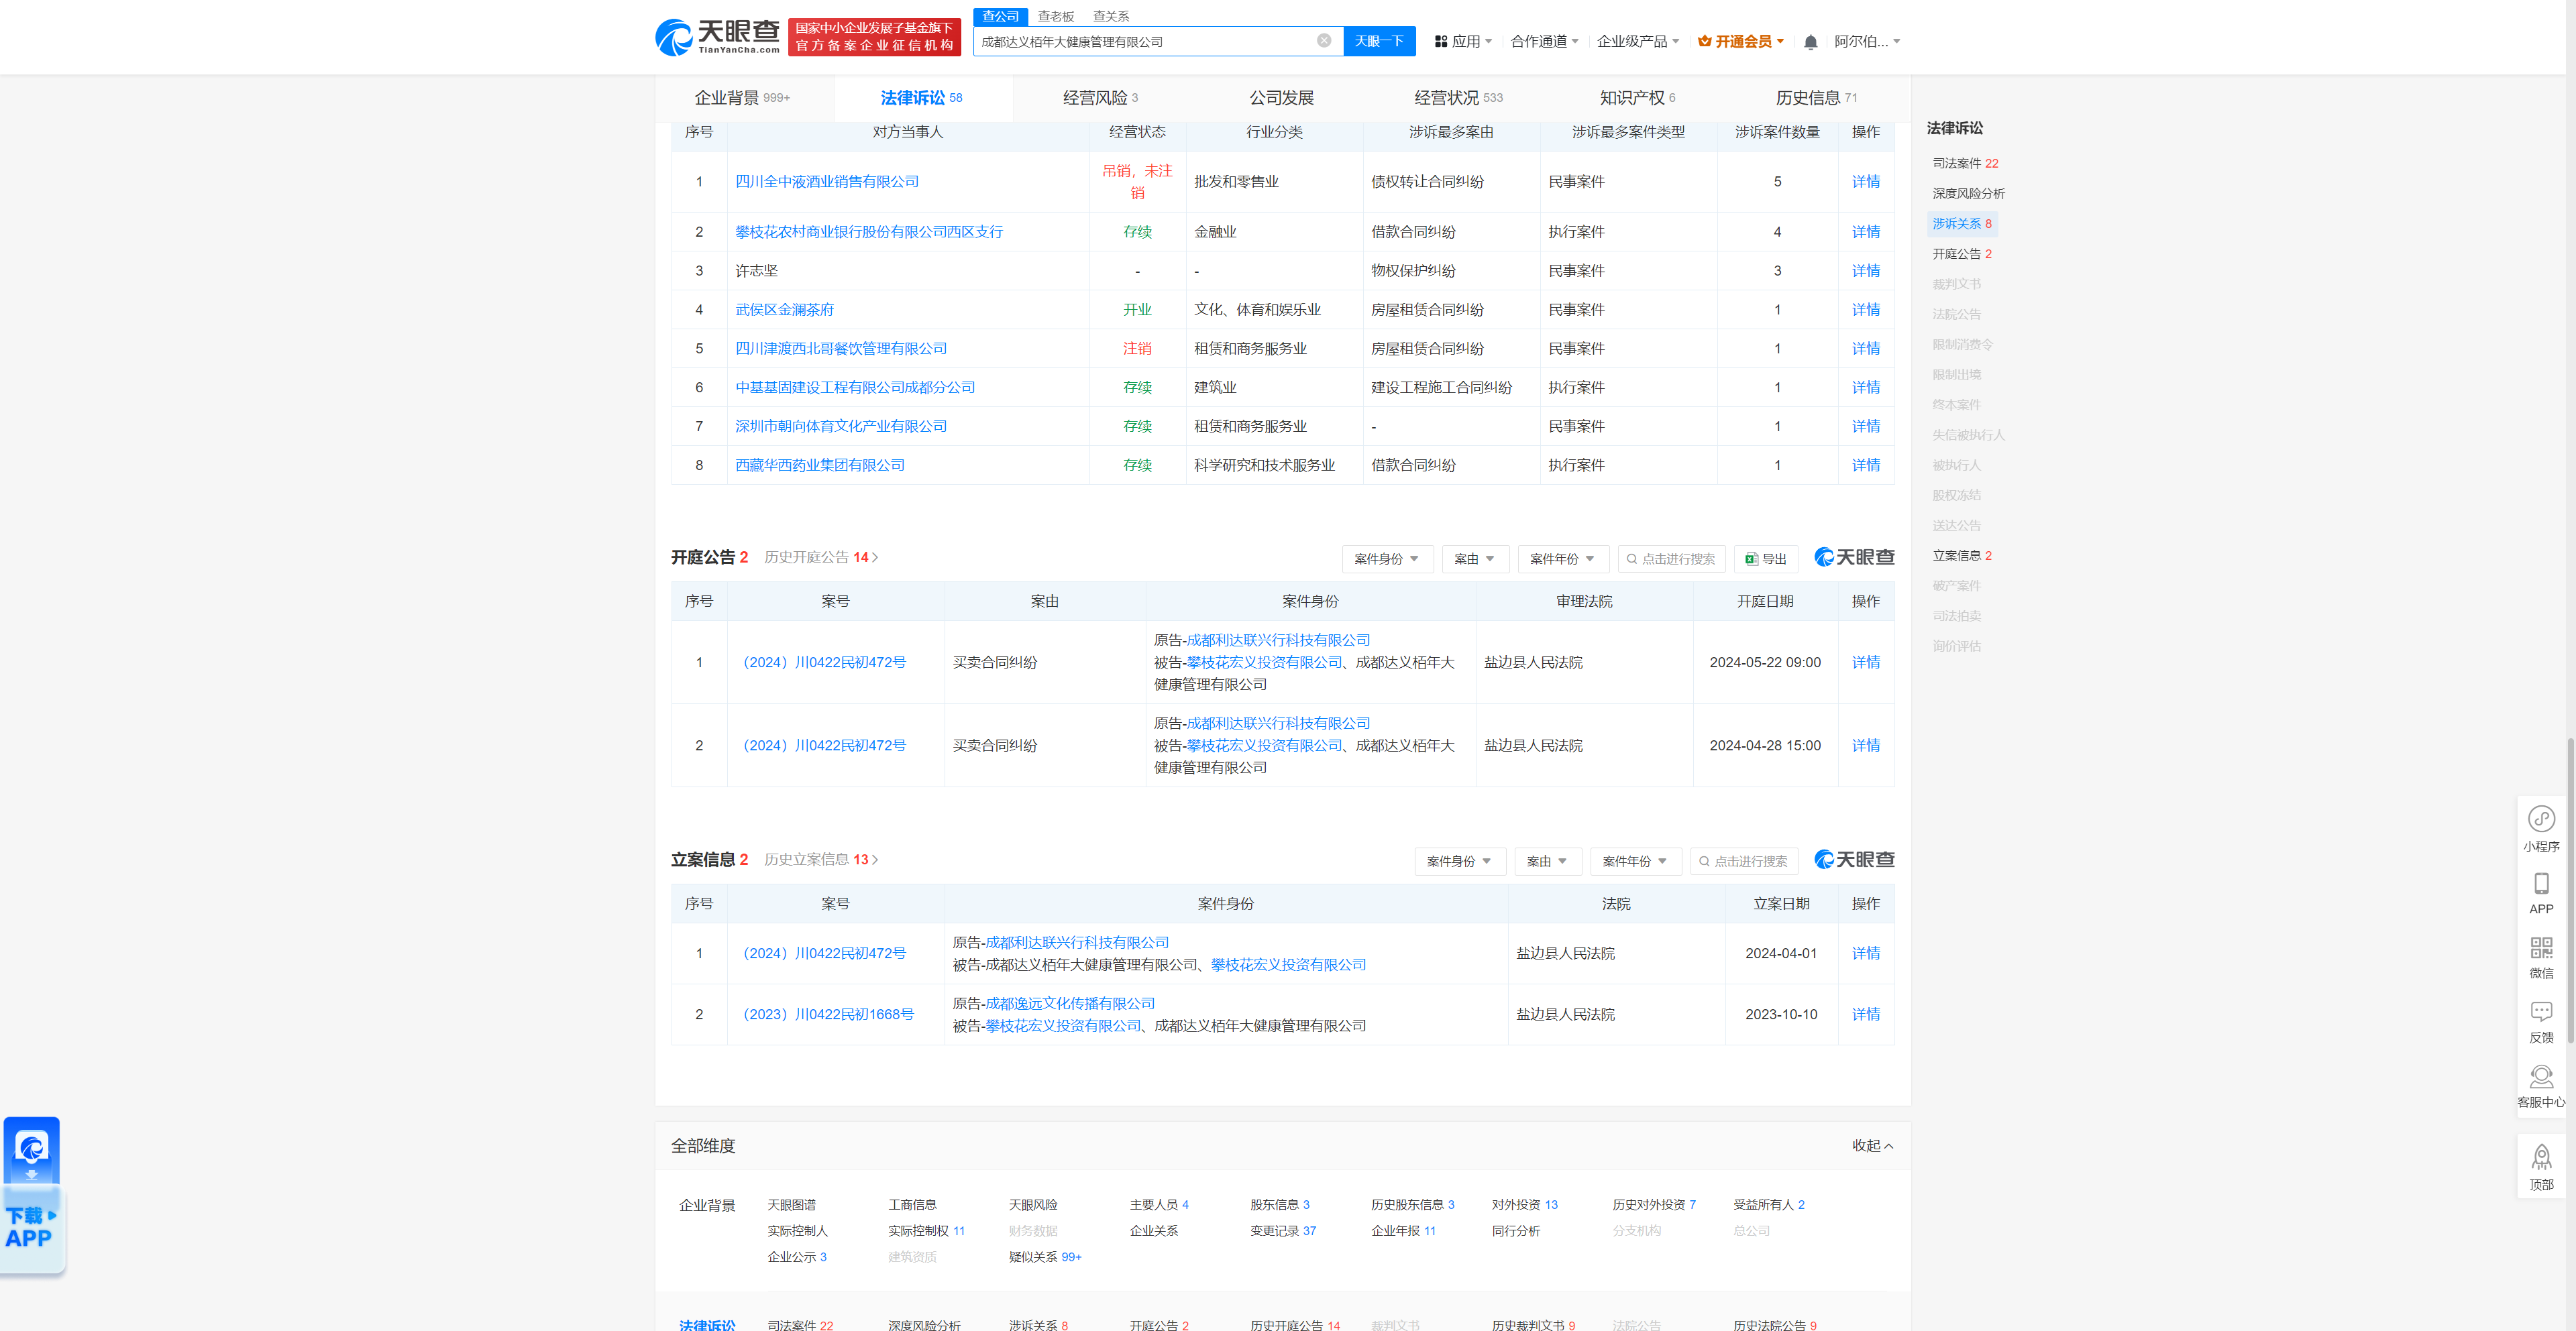Select the 查公司 search mode tab
2576x1331 pixels.
coord(1000,16)
